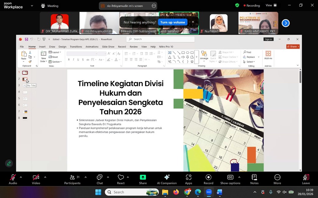Switch to the Transitions ribbon tab
The image size is (318, 198).
tap(76, 46)
